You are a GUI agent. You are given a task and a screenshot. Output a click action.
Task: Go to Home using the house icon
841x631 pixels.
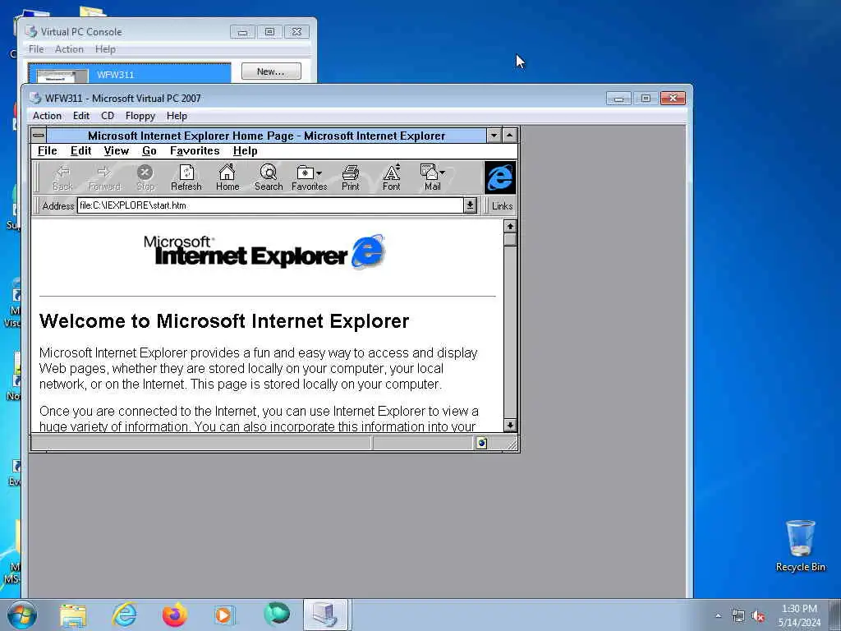pyautogui.click(x=227, y=177)
